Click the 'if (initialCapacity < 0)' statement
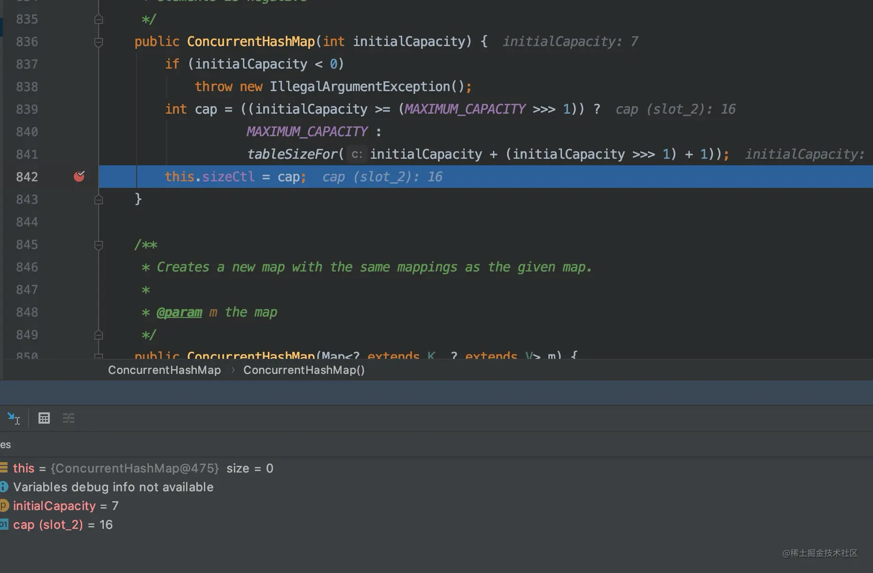 [x=255, y=64]
